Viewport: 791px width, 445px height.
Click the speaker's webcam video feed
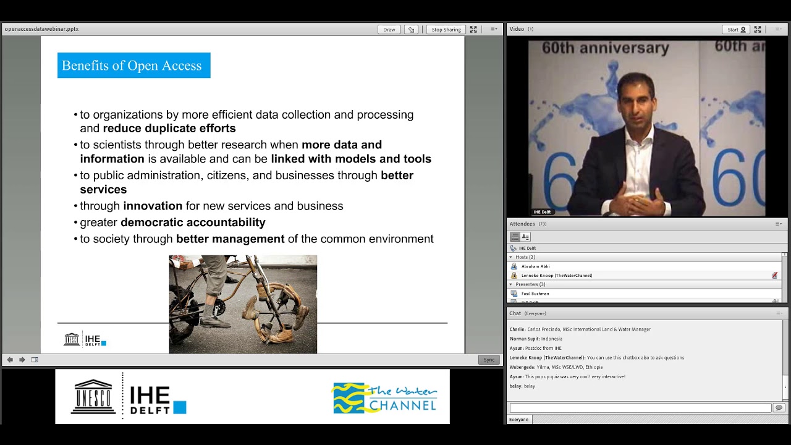point(647,128)
